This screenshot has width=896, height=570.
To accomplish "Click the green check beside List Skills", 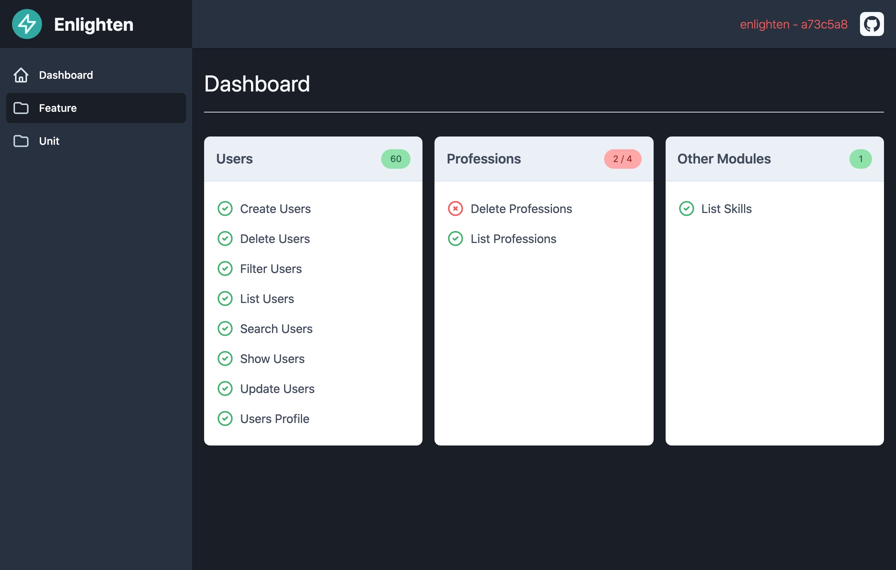I will point(686,208).
